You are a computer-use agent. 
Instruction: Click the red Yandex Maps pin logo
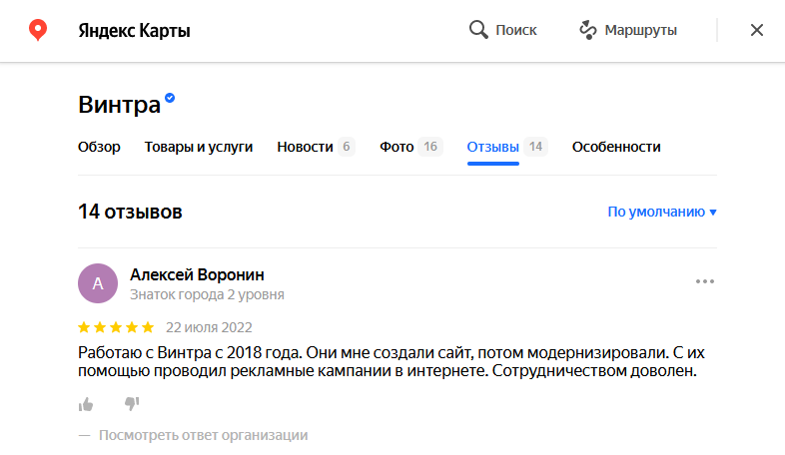[x=38, y=30]
